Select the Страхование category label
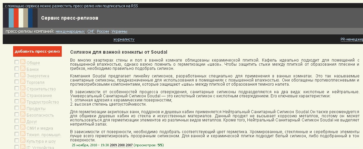 (39, 96)
